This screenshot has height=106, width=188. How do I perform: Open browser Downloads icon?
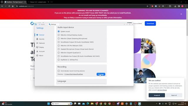click(x=175, y=6)
